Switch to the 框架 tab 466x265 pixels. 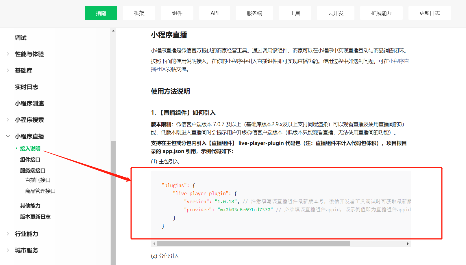click(x=139, y=13)
